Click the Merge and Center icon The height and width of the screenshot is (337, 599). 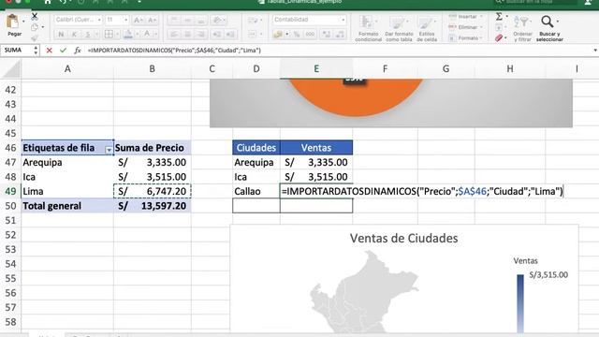tap(253, 35)
